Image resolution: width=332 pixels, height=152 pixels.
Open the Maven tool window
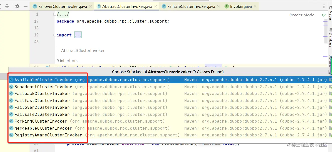tap(330, 13)
